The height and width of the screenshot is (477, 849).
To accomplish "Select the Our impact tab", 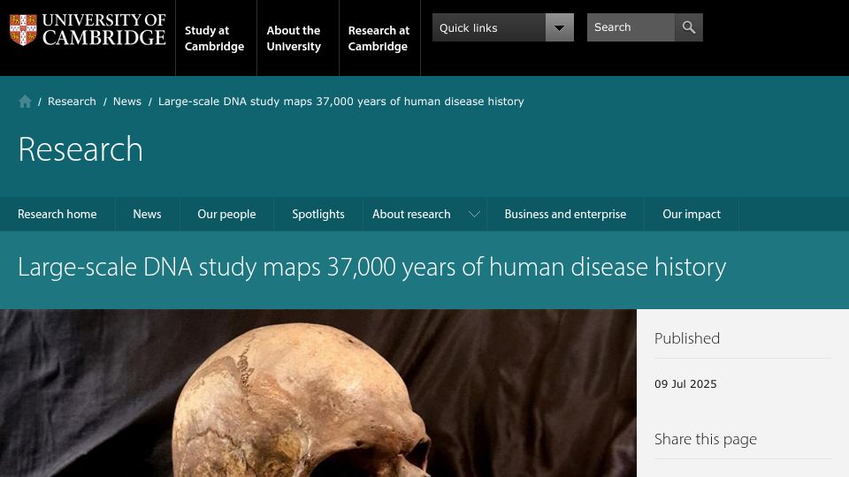I will tap(692, 214).
